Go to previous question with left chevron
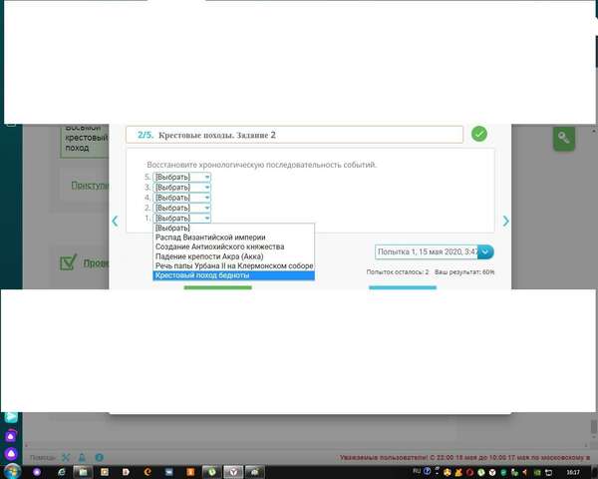The width and height of the screenshot is (598, 479). pos(115,221)
